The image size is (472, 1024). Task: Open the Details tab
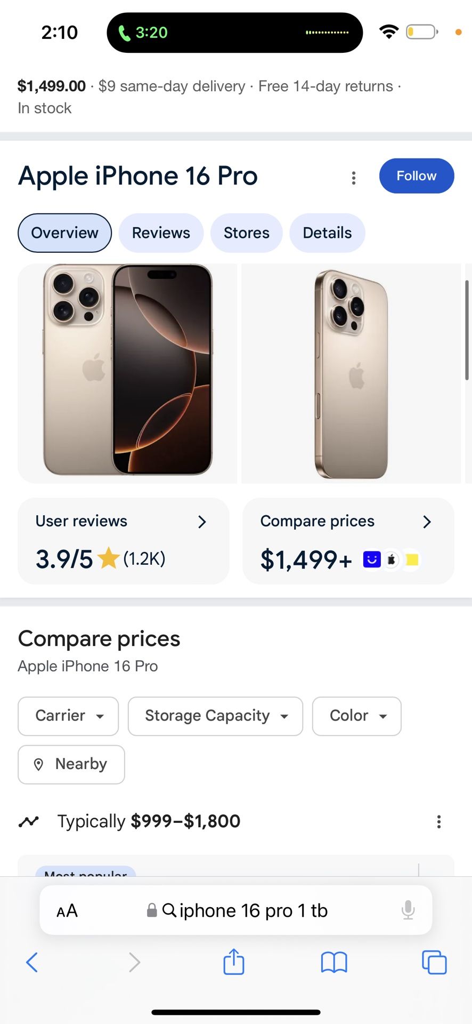(x=327, y=233)
